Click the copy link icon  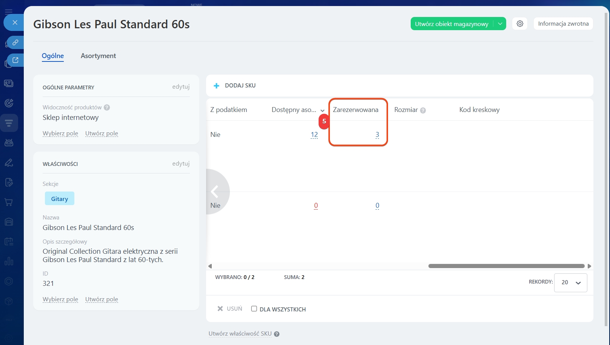click(15, 43)
